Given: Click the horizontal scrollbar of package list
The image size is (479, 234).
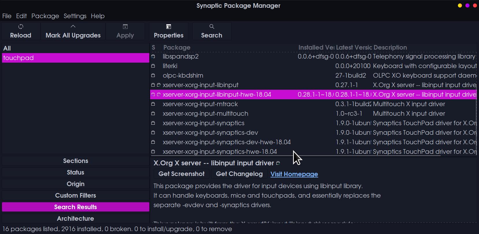Looking at the screenshot, I should click(x=295, y=156).
